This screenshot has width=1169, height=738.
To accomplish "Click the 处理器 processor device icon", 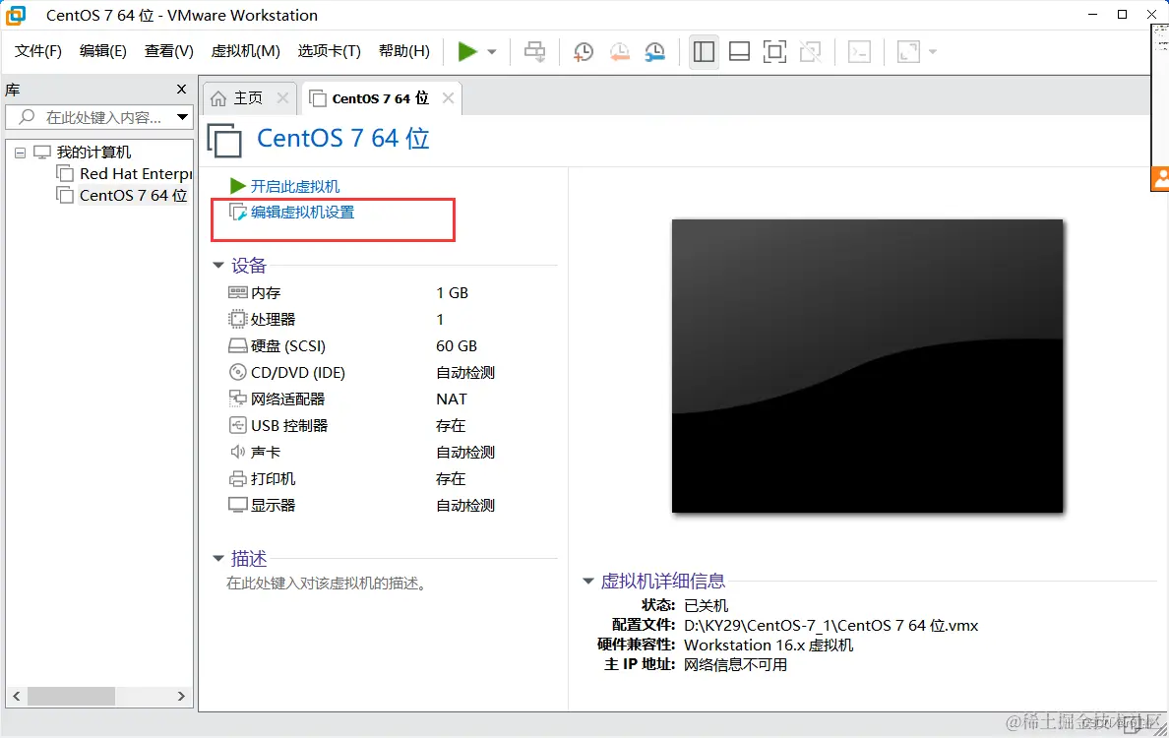I will [x=237, y=319].
